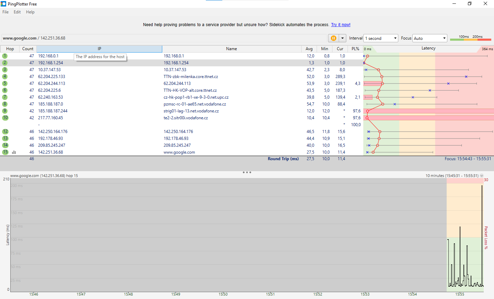Select www.google.com in the Name column
Viewport: 494px width, 299px height.
click(179, 152)
